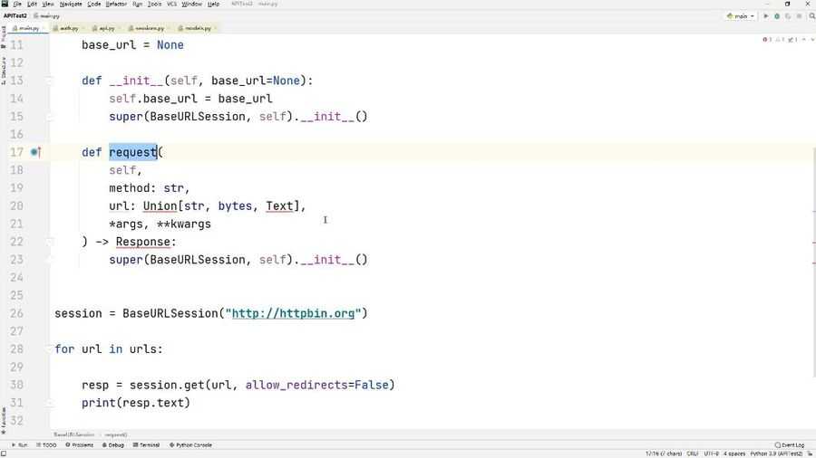Click the override gutter icon on line 17
Image resolution: width=816 pixels, height=458 pixels.
[x=34, y=152]
